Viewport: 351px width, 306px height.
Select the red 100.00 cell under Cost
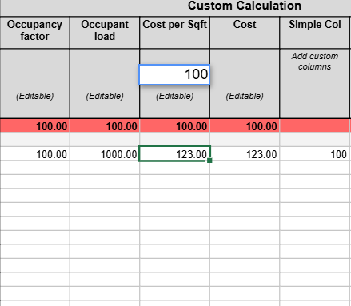(x=245, y=125)
